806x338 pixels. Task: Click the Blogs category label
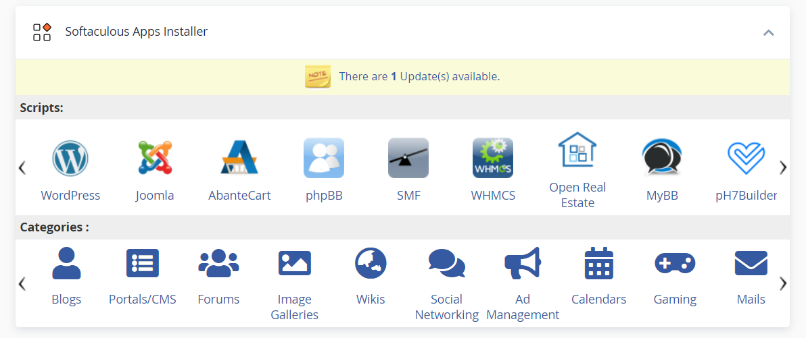coord(66,300)
